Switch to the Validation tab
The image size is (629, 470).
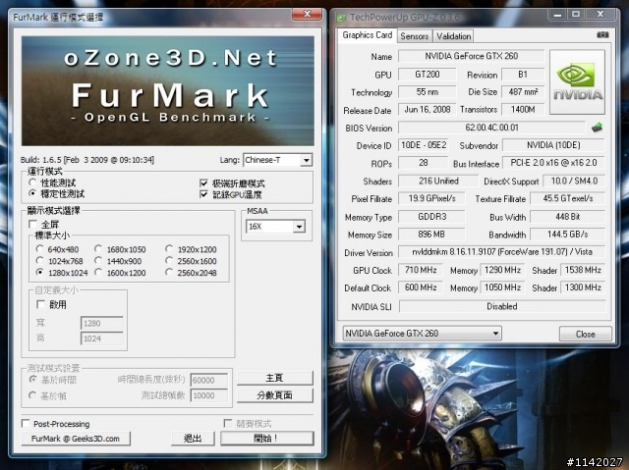click(453, 36)
